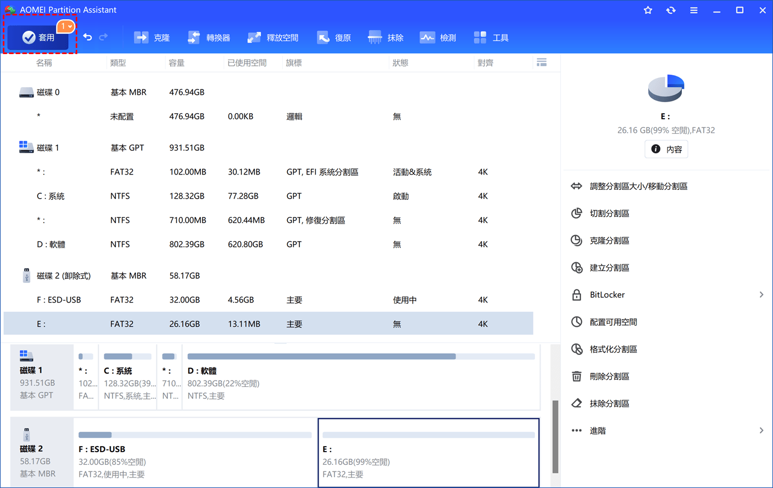
Task: Open the hamburger menu in title bar
Action: [x=694, y=10]
